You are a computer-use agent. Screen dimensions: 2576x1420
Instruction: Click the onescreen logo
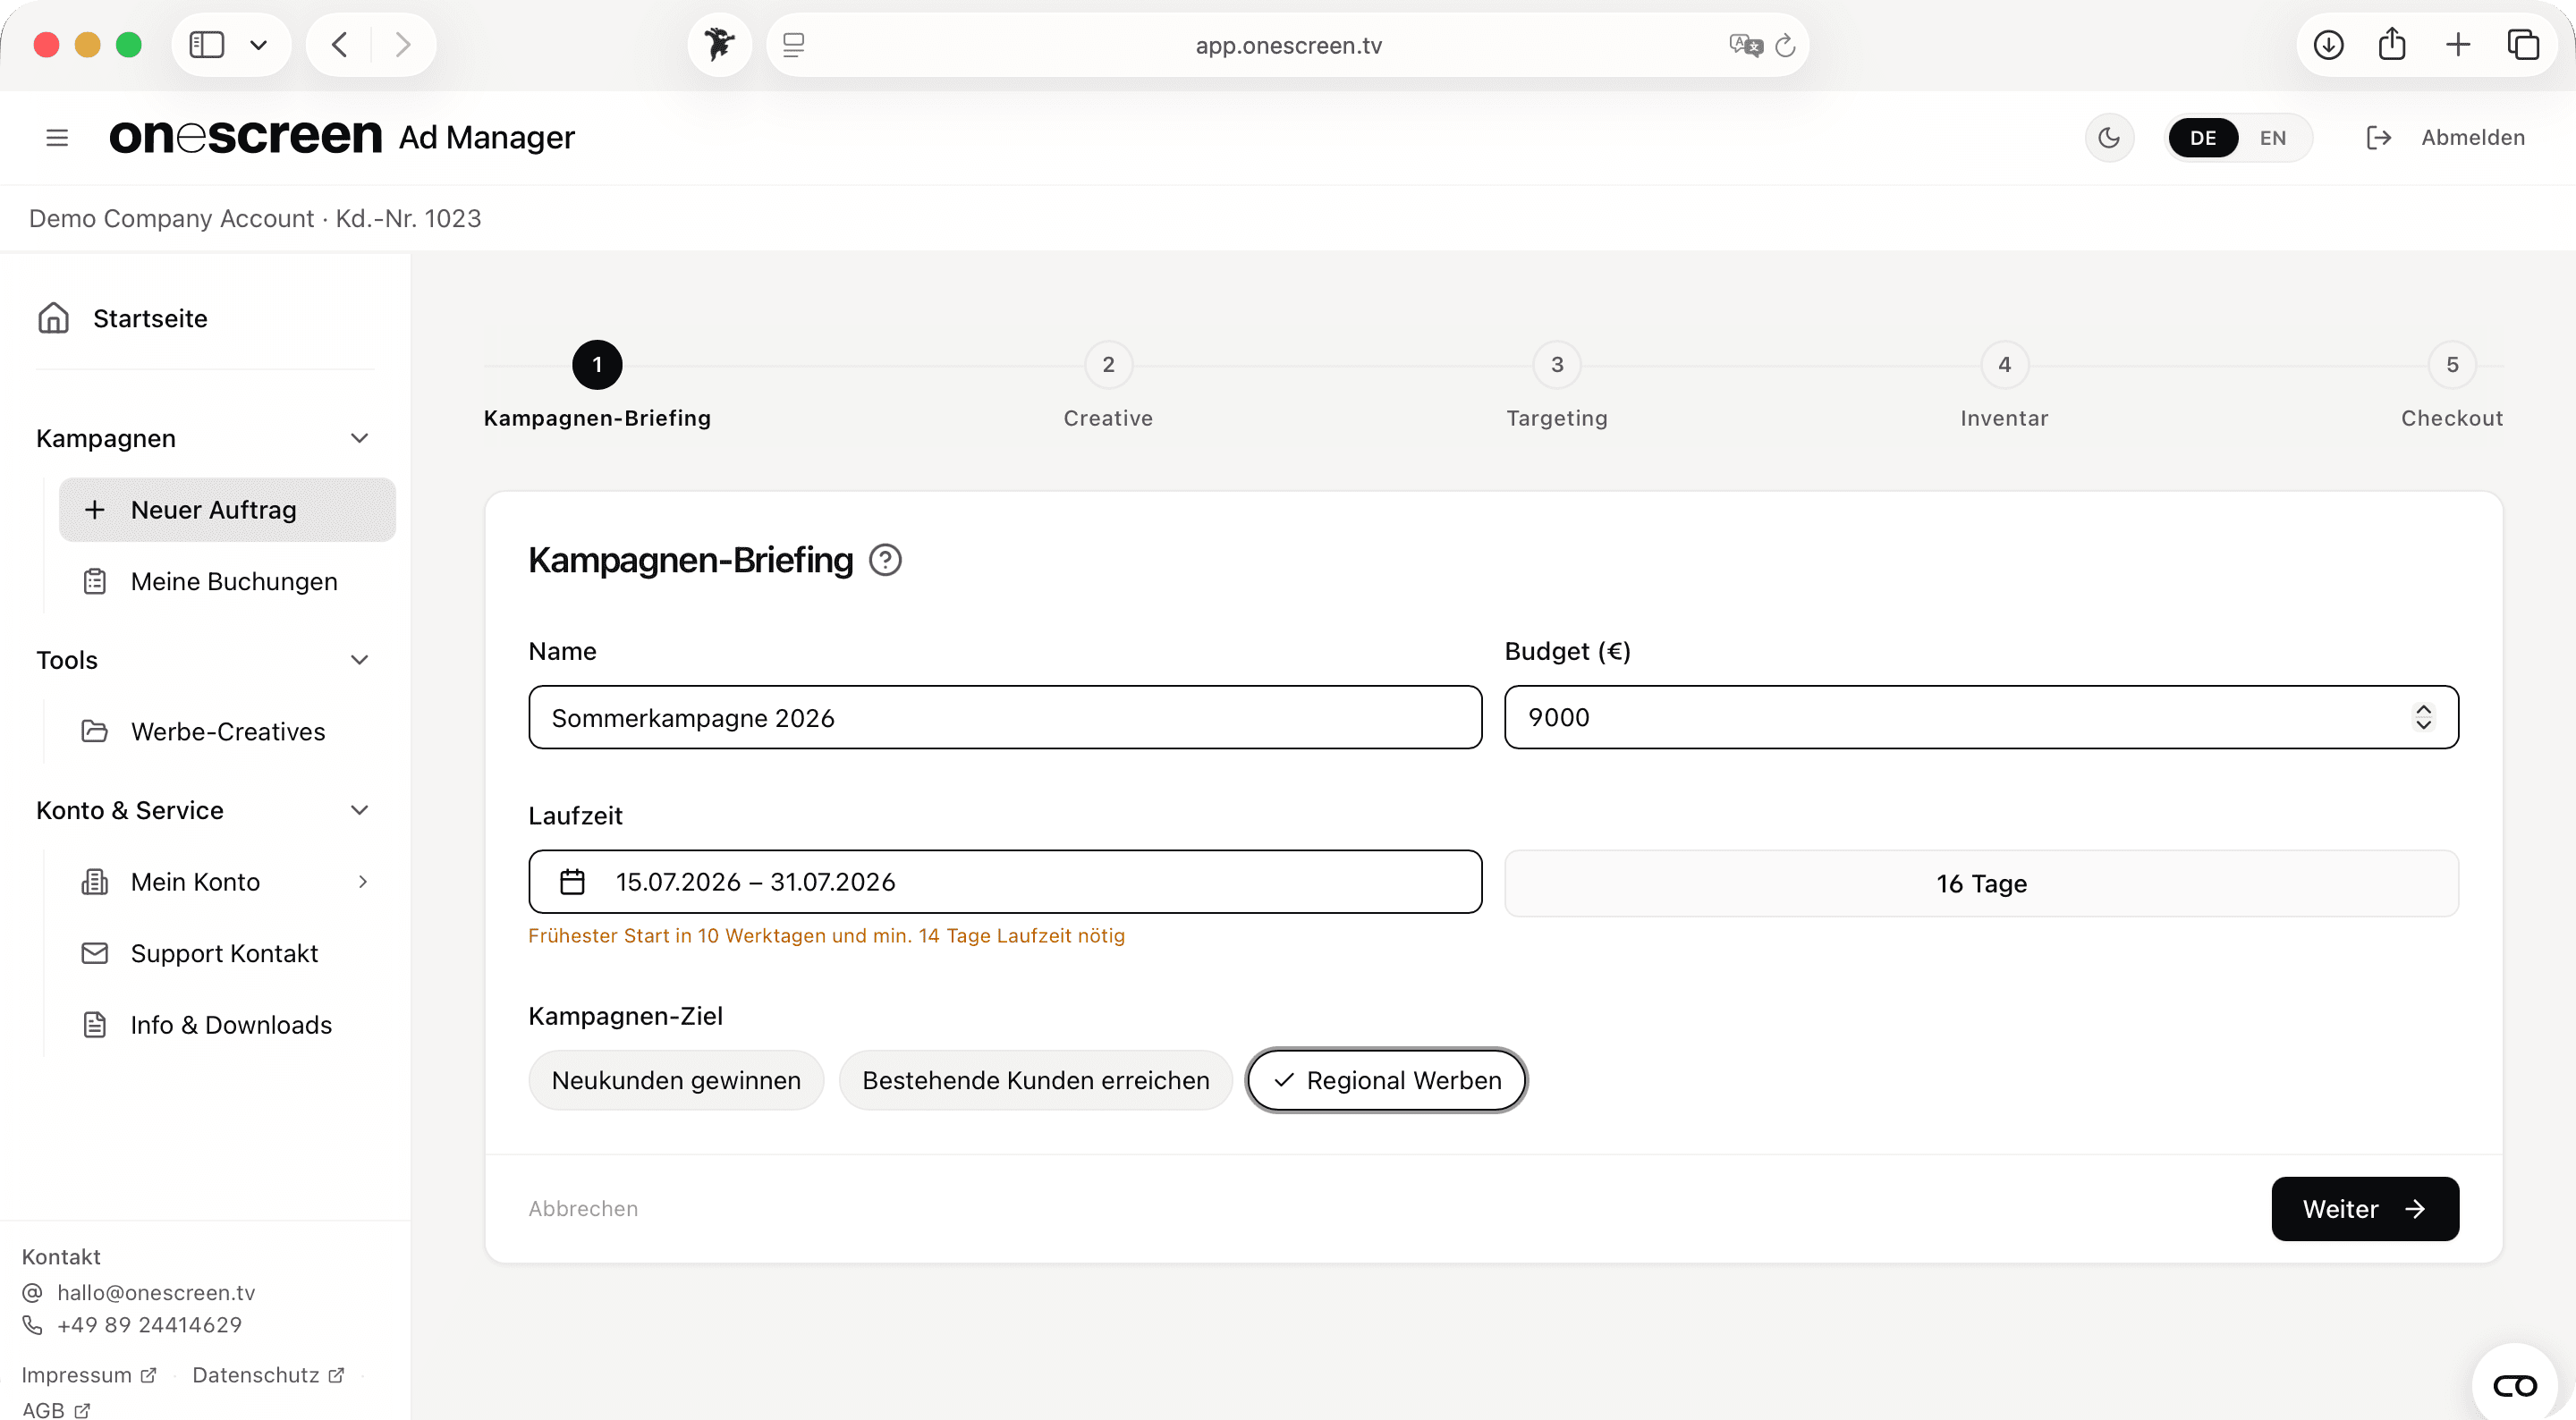coord(245,137)
